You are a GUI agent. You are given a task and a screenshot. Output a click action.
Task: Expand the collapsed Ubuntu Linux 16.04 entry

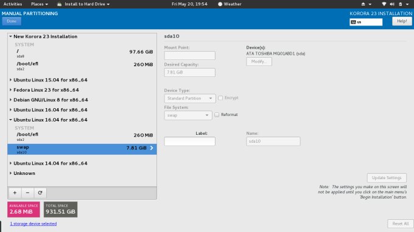point(10,110)
